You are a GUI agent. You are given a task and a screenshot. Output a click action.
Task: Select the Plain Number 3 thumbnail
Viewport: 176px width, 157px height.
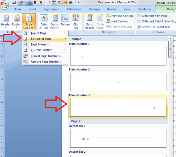[x=118, y=107]
